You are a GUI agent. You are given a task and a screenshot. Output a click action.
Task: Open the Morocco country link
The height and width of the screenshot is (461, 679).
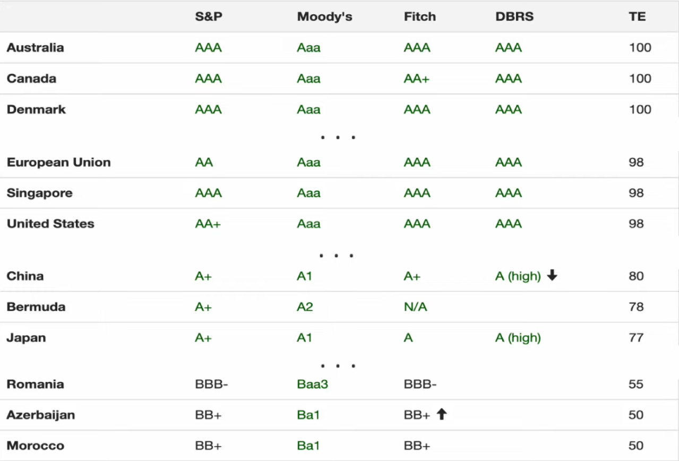[x=35, y=446]
